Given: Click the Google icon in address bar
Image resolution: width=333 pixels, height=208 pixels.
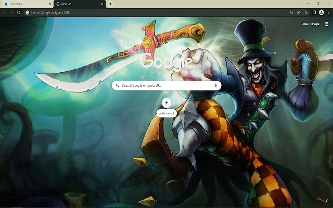Looking at the screenshot, I should (x=27, y=12).
